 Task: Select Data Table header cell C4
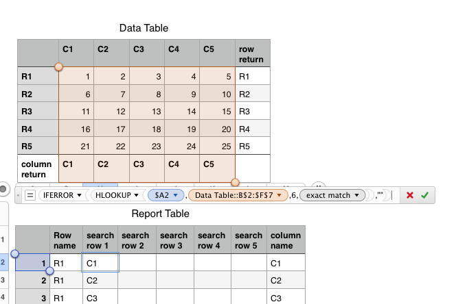(x=182, y=53)
